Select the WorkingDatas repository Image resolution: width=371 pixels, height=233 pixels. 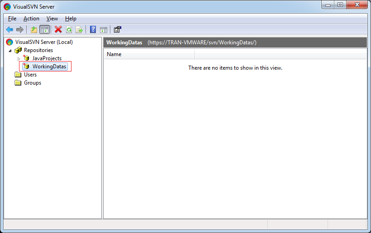[x=49, y=67]
